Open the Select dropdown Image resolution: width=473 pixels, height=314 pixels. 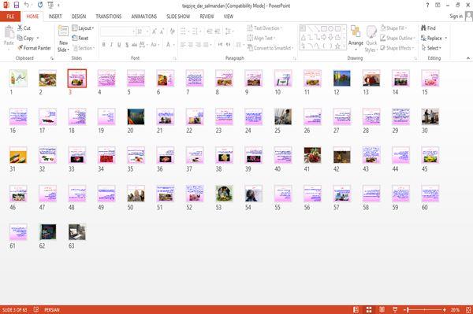click(x=432, y=48)
